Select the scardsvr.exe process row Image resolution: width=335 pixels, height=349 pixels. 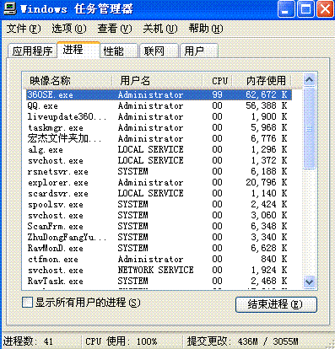pyautogui.click(x=159, y=193)
